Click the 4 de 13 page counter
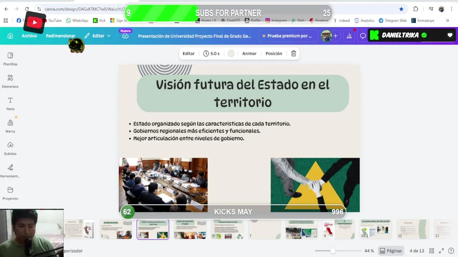 (x=417, y=251)
